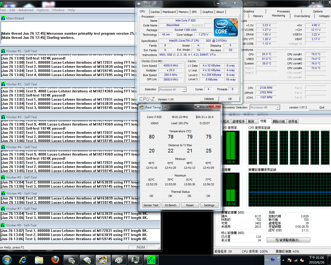The image size is (331, 265).
Task: Open the Action Center flag icon
Action: pos(290,260)
